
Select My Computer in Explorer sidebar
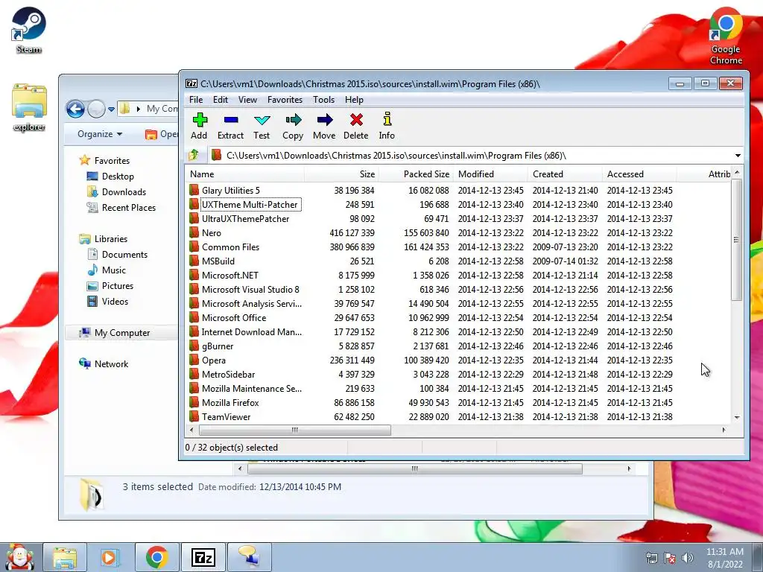pos(122,333)
